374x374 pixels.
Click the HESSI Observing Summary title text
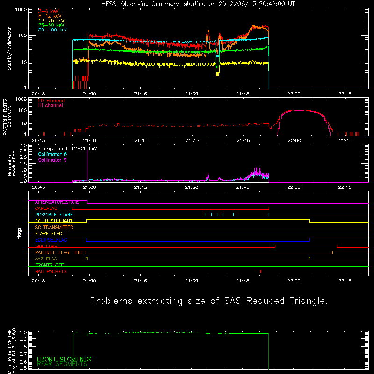198,4
